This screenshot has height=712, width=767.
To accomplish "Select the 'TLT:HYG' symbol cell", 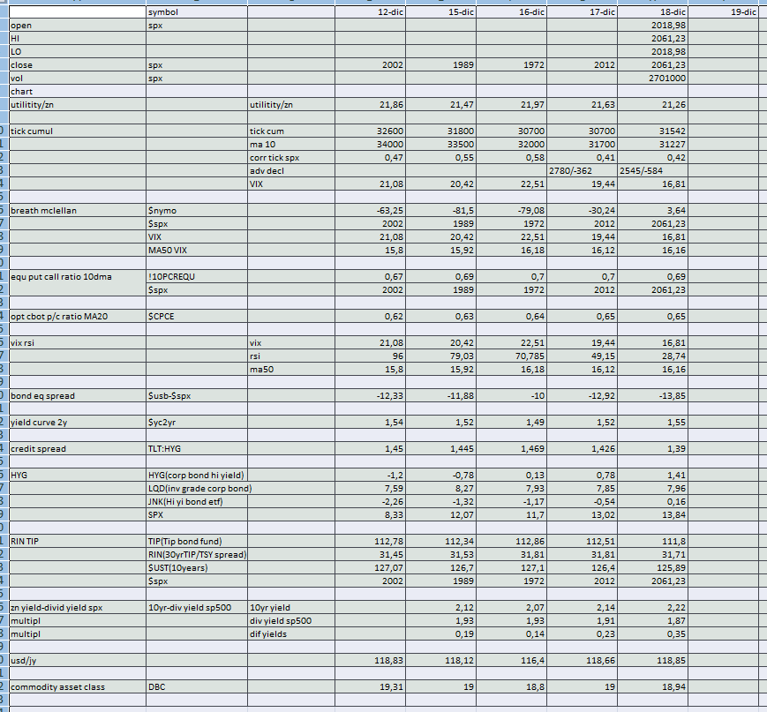I will coord(197,449).
